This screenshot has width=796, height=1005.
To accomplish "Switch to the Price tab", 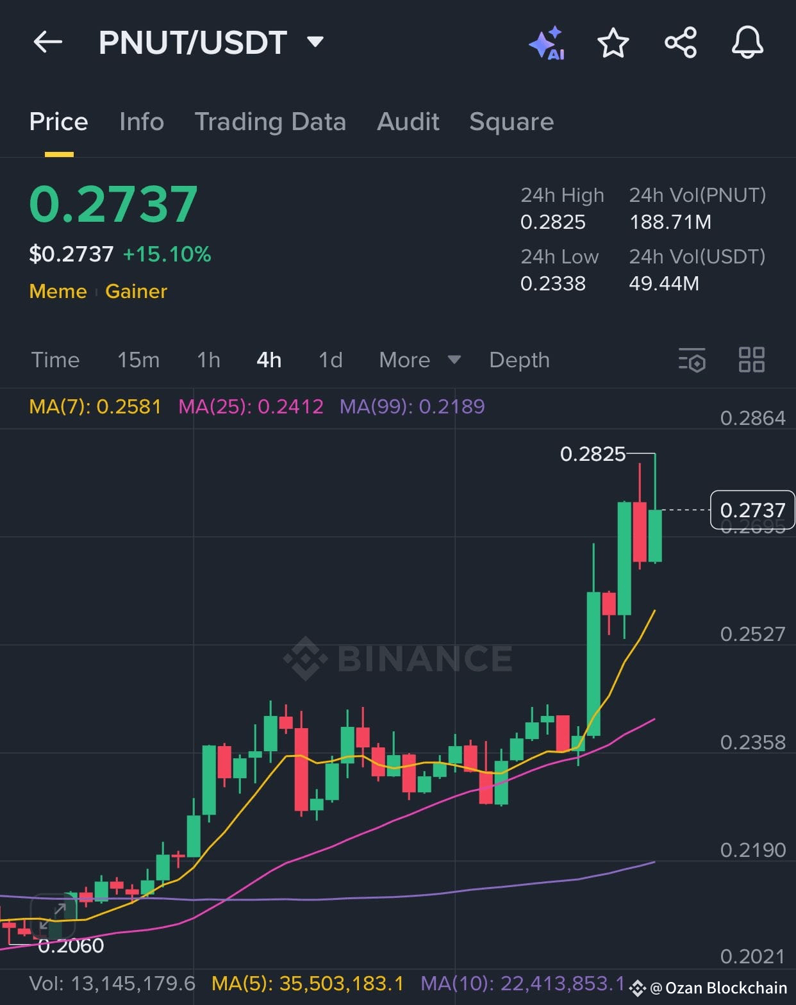I will click(x=58, y=122).
